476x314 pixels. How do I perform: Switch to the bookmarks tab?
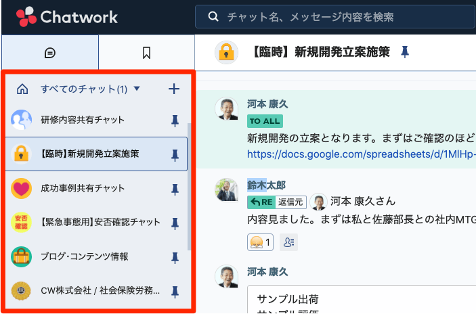pos(146,52)
